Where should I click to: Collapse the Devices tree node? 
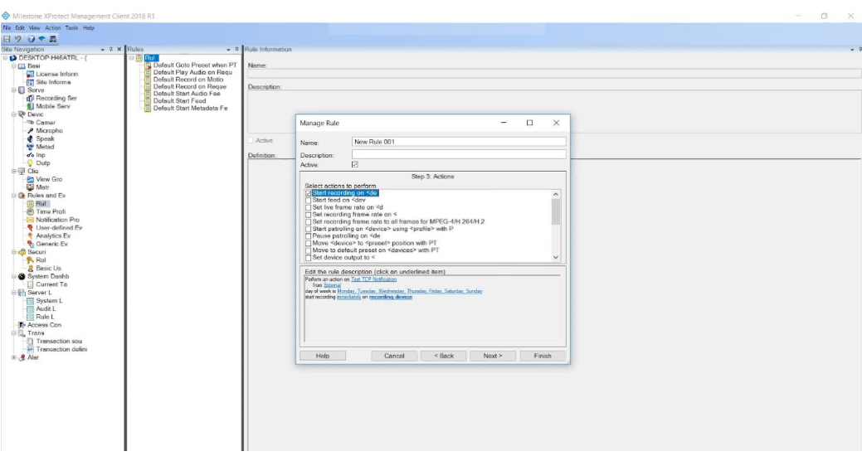pos(14,114)
